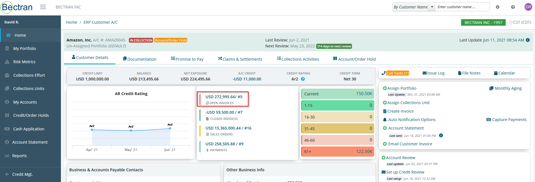This screenshot has height=182, width=535.
Task: Click the BECTRAN INC - 1997 button
Action: coord(483,23)
